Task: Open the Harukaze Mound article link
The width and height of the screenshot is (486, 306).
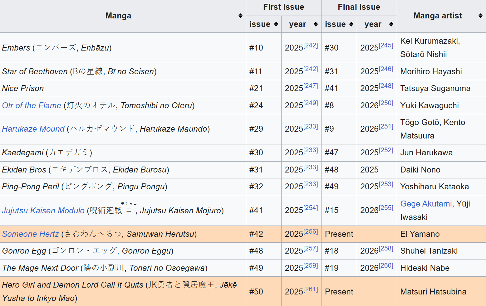Action: tap(33, 129)
